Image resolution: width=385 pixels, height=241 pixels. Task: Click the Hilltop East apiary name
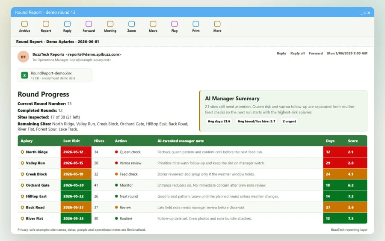click(x=36, y=196)
